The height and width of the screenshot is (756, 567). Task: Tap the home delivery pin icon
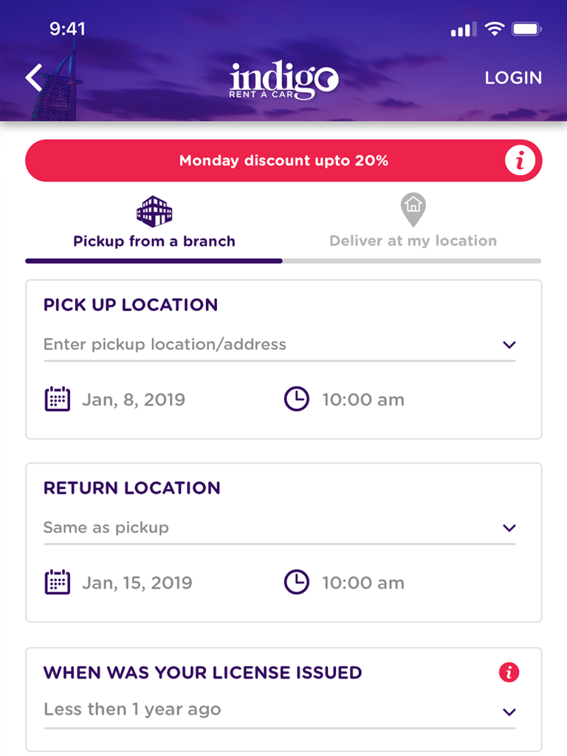(x=413, y=210)
